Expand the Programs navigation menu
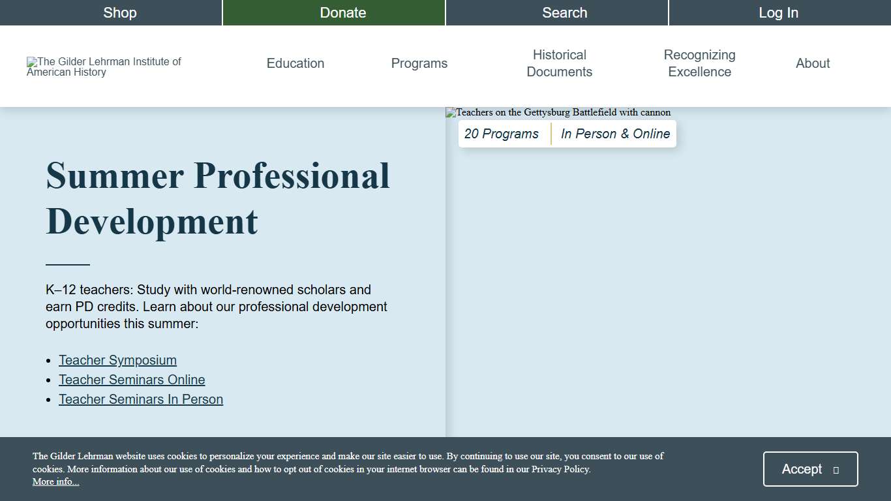 click(x=419, y=63)
